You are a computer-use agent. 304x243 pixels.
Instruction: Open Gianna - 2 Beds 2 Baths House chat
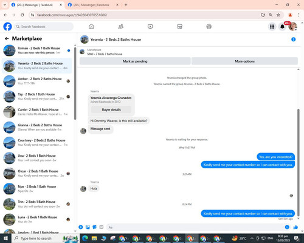tap(36, 128)
